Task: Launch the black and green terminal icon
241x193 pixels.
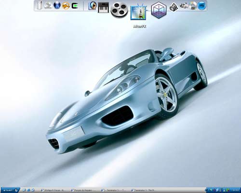Action: tap(75, 6)
